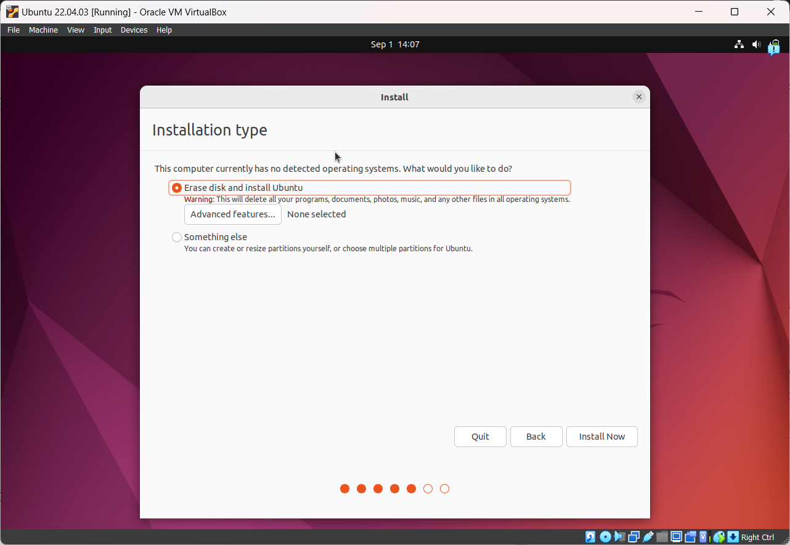The height and width of the screenshot is (545, 790).
Task: Open the View menu
Action: pos(76,30)
